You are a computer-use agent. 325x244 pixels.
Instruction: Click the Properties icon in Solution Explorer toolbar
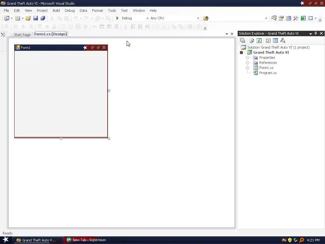click(242, 40)
